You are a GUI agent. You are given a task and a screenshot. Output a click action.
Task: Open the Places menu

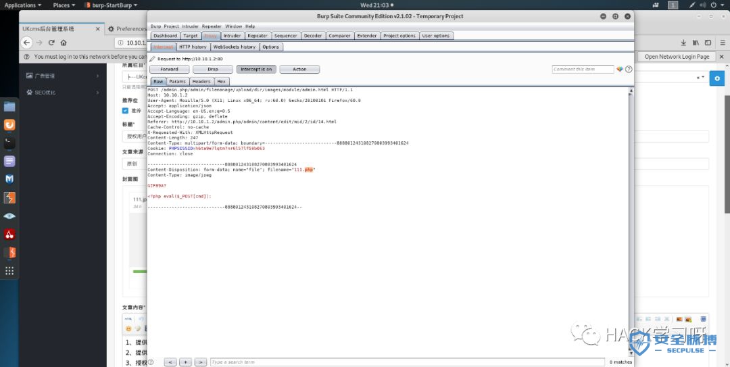click(64, 5)
